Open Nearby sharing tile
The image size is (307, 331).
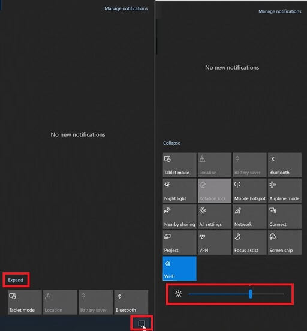click(180, 217)
